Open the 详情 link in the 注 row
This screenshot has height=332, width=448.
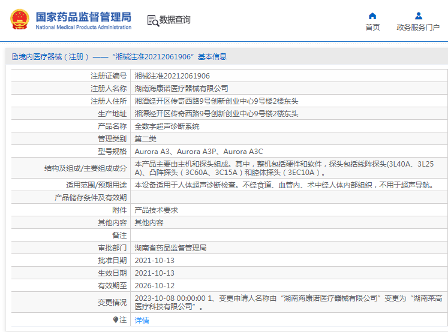point(142,321)
